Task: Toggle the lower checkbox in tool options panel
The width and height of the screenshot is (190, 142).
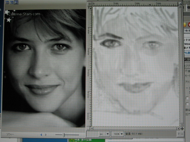Action: 187,104
